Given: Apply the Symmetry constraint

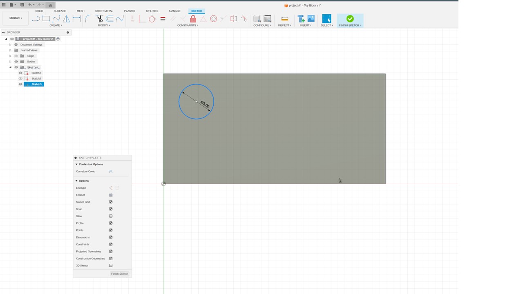Looking at the screenshot, I should [x=234, y=19].
